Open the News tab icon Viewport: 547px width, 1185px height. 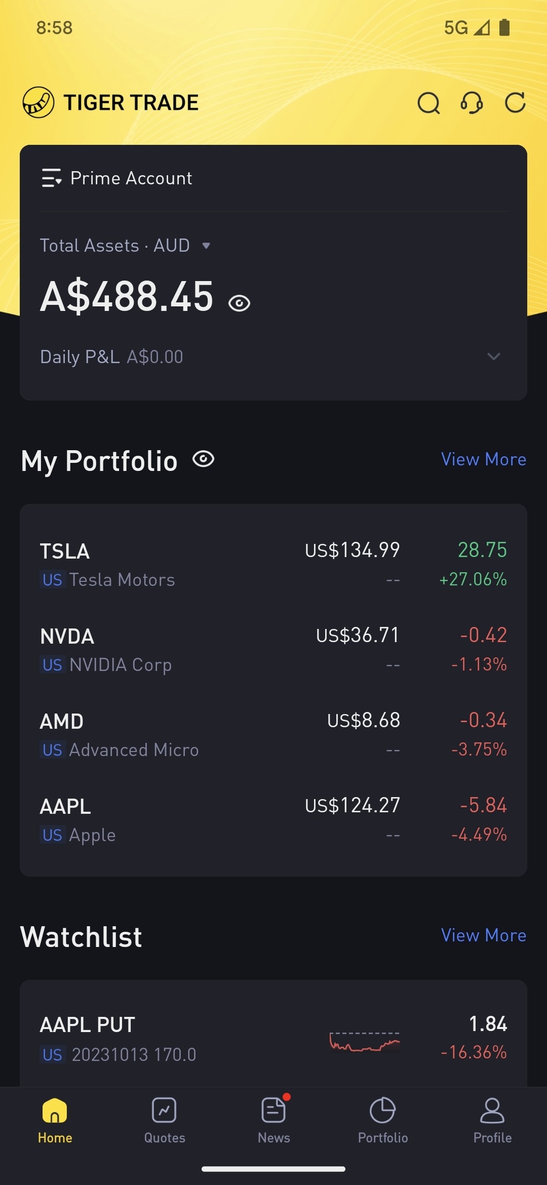pos(273,1110)
